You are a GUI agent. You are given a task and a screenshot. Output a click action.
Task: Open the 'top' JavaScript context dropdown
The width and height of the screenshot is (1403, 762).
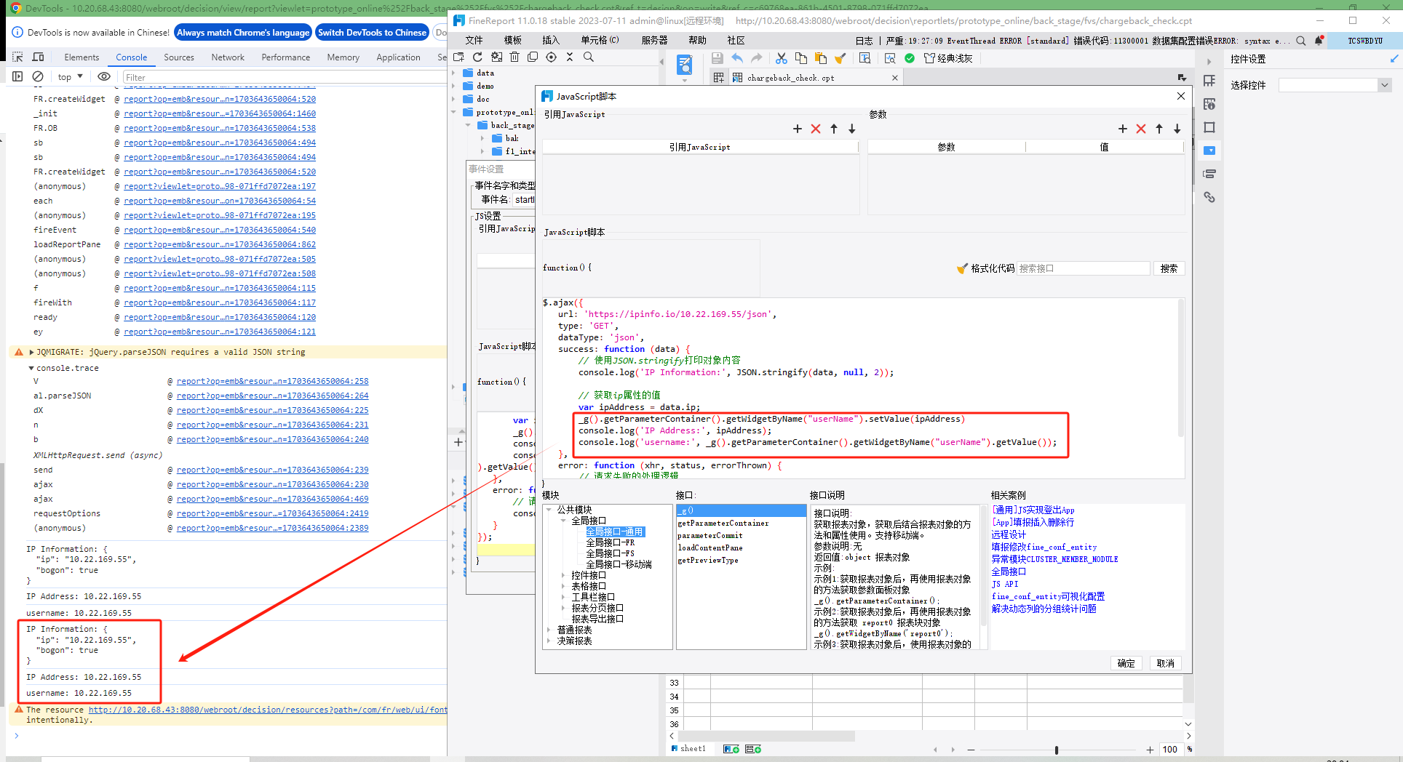click(70, 76)
